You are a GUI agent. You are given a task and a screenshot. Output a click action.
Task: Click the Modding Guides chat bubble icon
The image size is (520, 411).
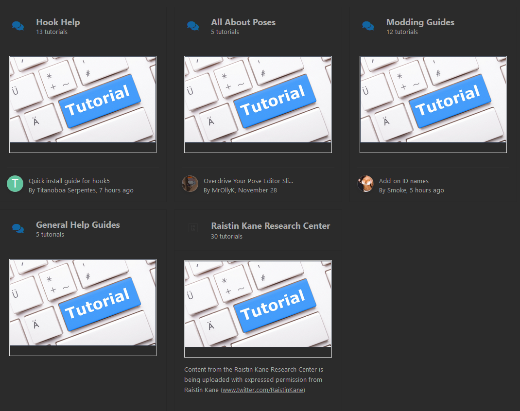pyautogui.click(x=368, y=26)
